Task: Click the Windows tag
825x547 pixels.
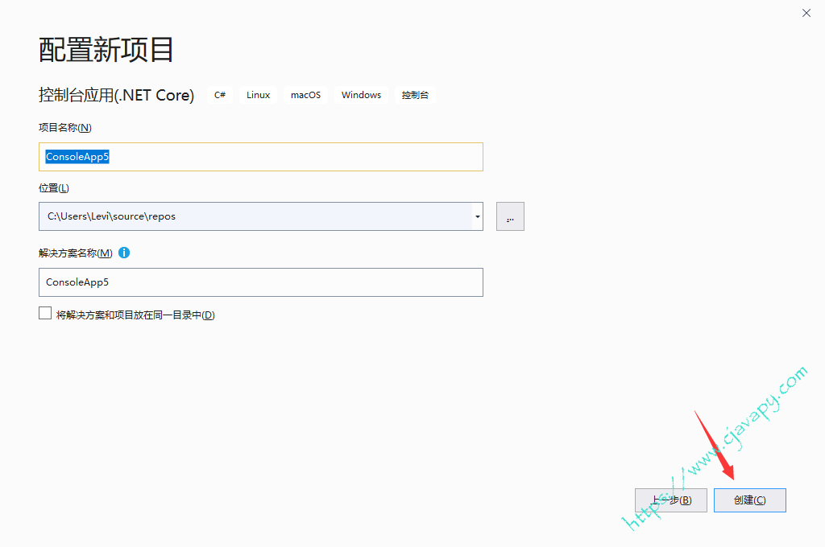Action: click(x=361, y=95)
